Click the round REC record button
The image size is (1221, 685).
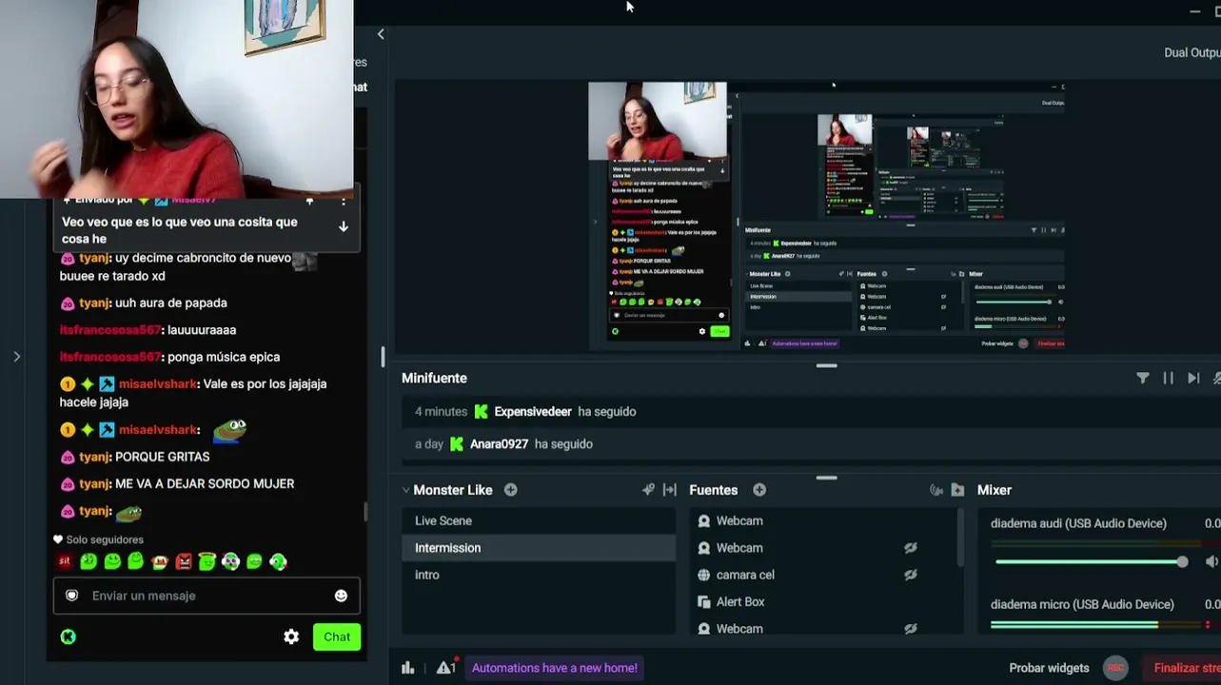pyautogui.click(x=1116, y=668)
